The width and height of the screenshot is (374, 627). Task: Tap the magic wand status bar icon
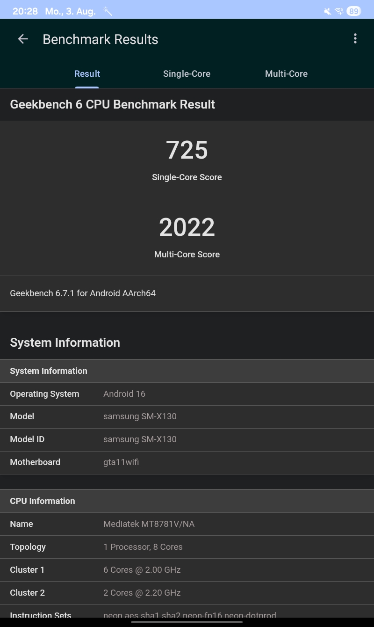(108, 11)
